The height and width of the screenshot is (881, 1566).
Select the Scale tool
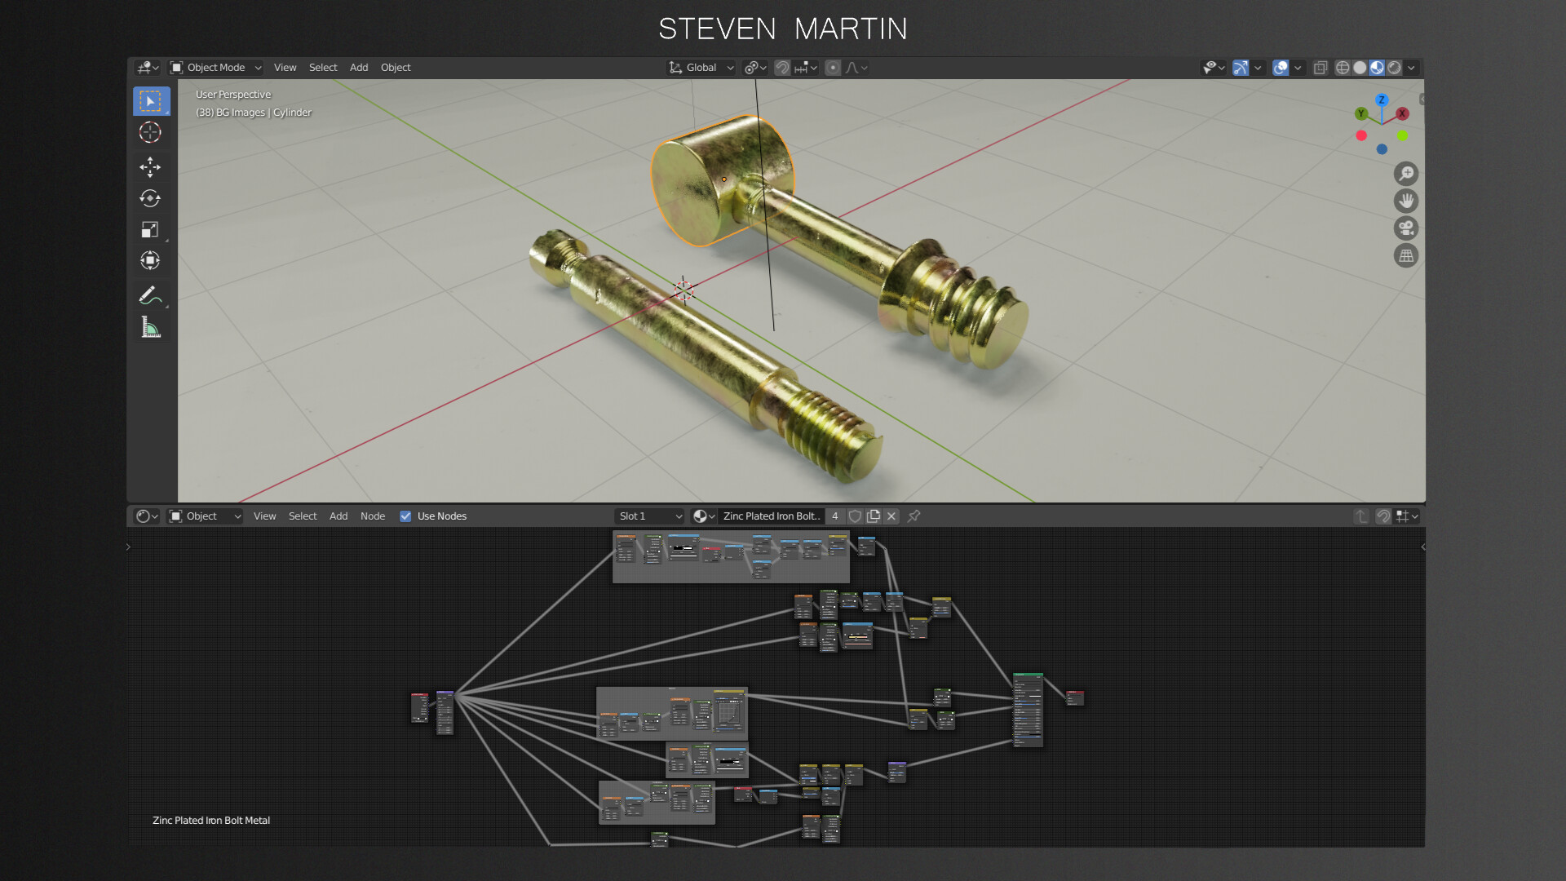click(x=150, y=229)
